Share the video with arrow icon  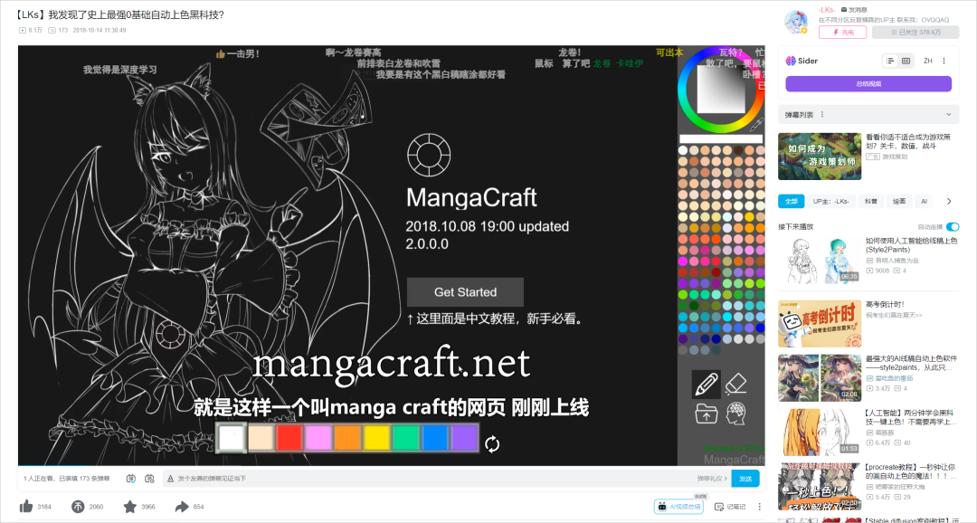pos(181,506)
